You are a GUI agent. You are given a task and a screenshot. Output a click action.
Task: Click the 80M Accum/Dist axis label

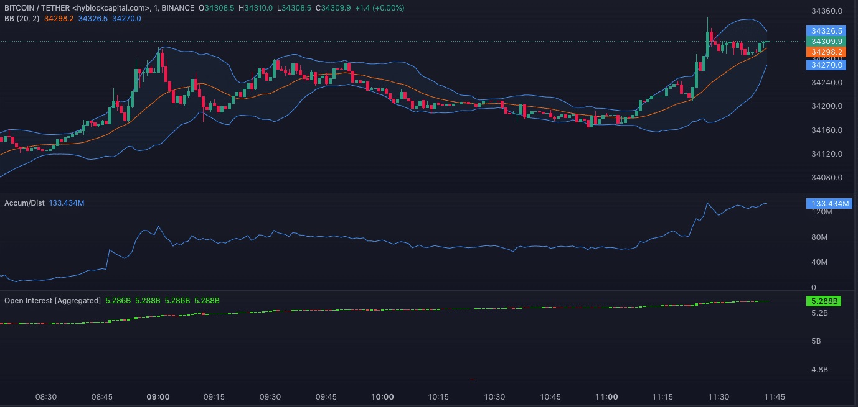[x=821, y=237]
